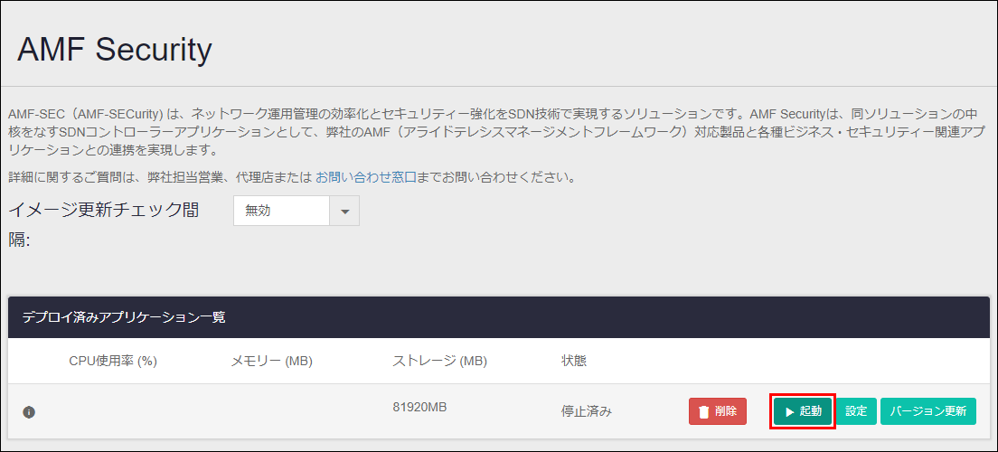Open the 設定 settings button
This screenshot has width=998, height=452.
[856, 411]
